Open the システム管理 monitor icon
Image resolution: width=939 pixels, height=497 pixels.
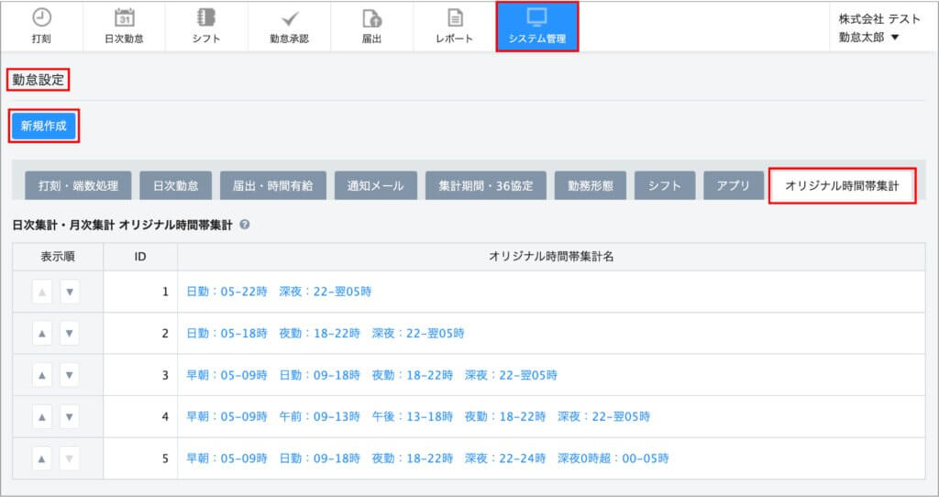click(537, 18)
